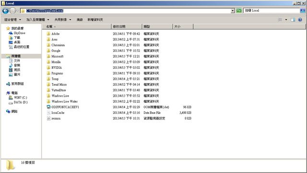Click the 燒錄 toolbar button
This screenshot has height=173, width=307.
click(x=80, y=20)
